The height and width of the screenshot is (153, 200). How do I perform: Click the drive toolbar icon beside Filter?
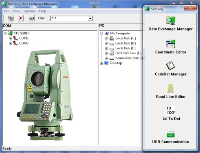pos(31,18)
